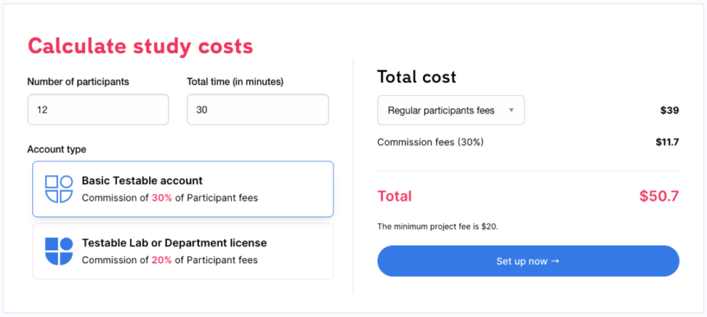Viewport: 707px width, 317px height.
Task: Click the Set up now button
Action: coord(528,261)
